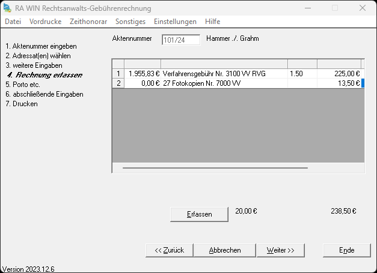377x273 pixels.
Task: Click the value cell '1.955,83 €'
Action: [143, 74]
